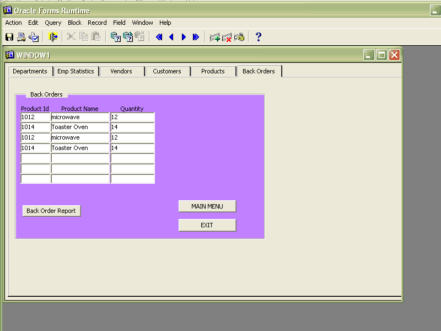The image size is (441, 331).
Task: Click the Print icon in toolbar
Action: pyautogui.click(x=21, y=37)
